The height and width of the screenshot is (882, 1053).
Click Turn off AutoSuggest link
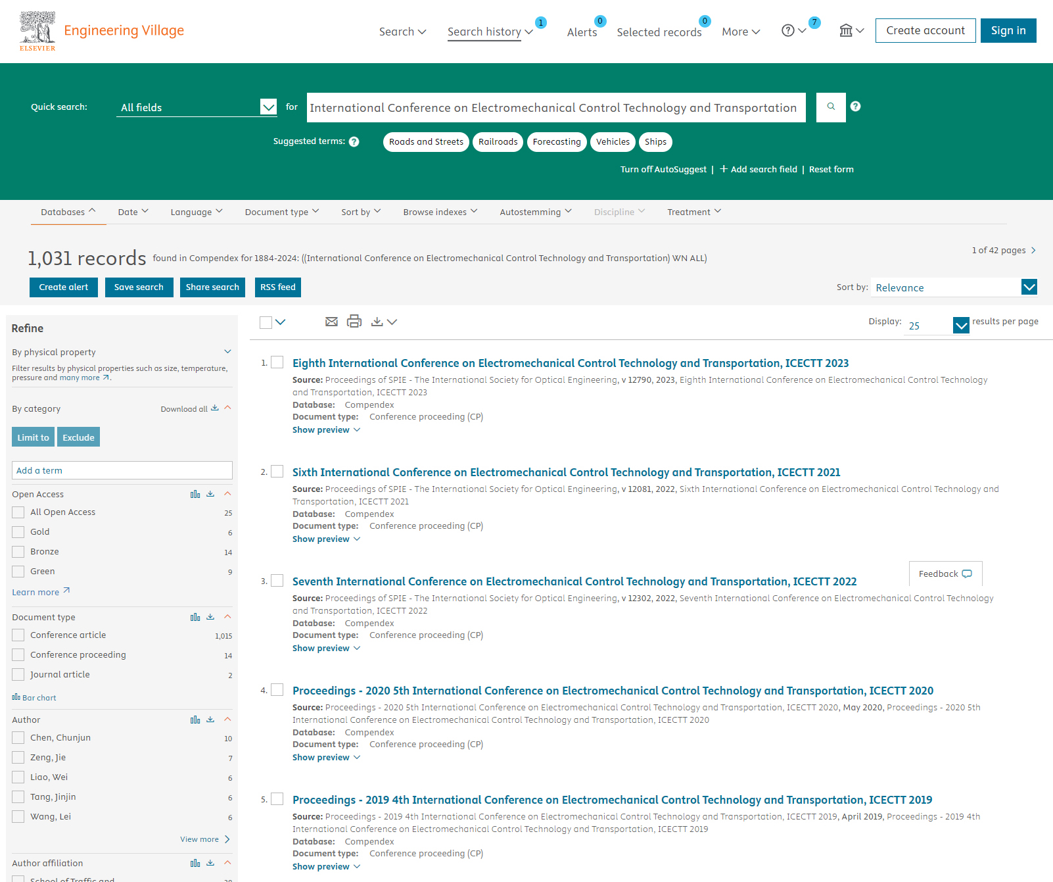coord(663,169)
